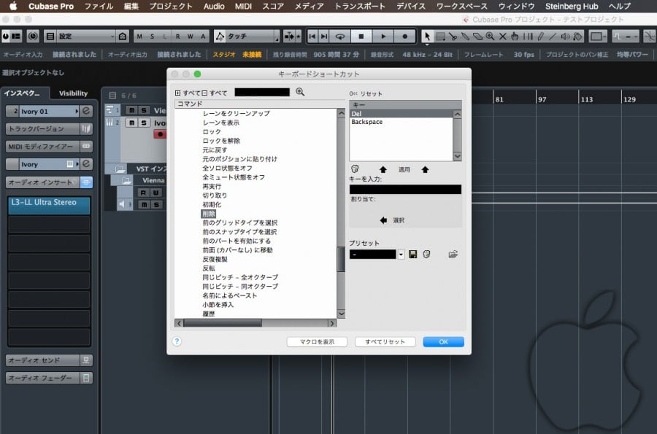Click the キーを入力 key input field
The image size is (657, 434).
pyautogui.click(x=405, y=189)
